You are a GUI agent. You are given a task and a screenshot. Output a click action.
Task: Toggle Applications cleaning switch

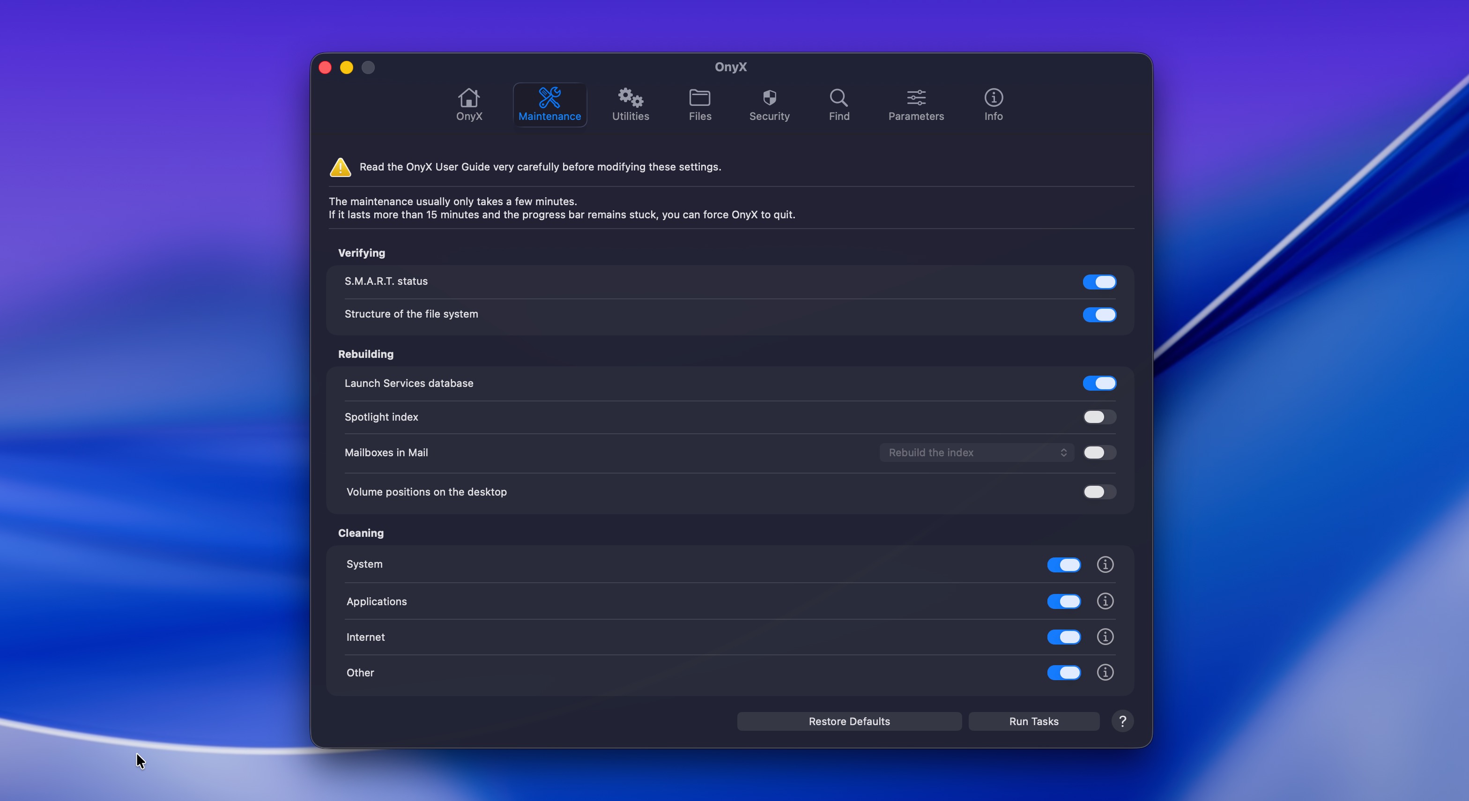tap(1063, 601)
